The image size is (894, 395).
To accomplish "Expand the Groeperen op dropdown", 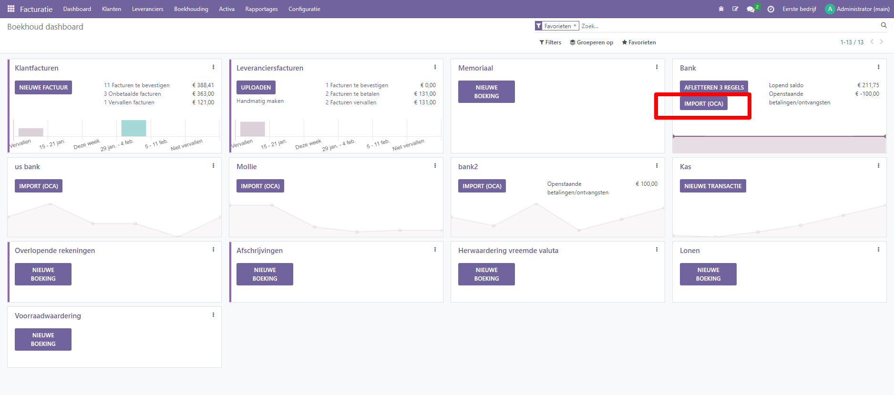I will pos(591,42).
